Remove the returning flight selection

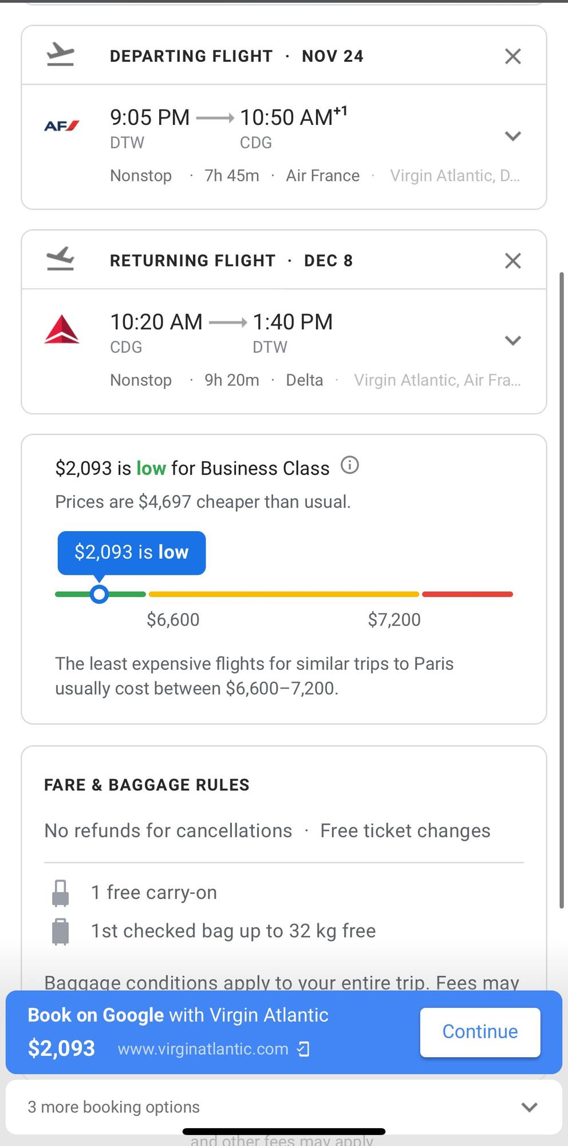pos(512,261)
